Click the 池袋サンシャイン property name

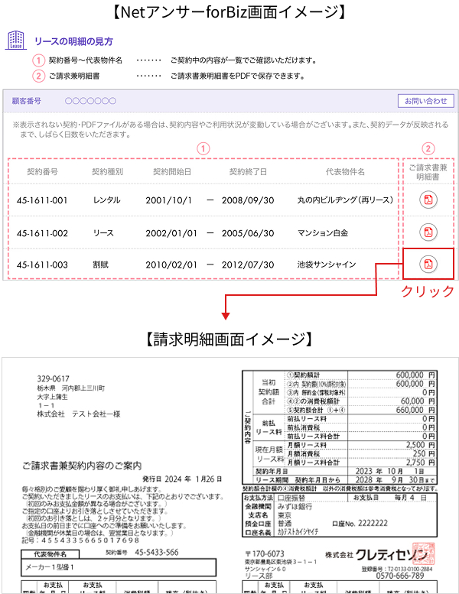click(327, 265)
